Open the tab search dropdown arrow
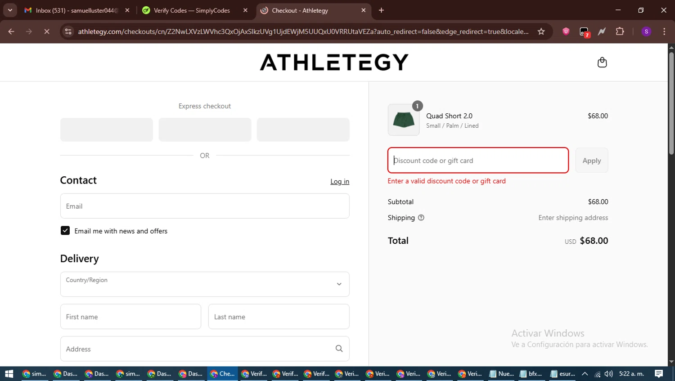This screenshot has width=675, height=381. click(10, 10)
